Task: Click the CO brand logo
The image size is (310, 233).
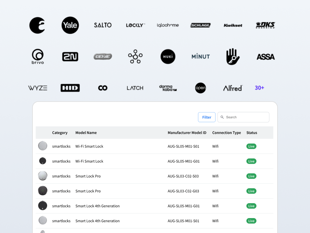Action: tap(103, 88)
